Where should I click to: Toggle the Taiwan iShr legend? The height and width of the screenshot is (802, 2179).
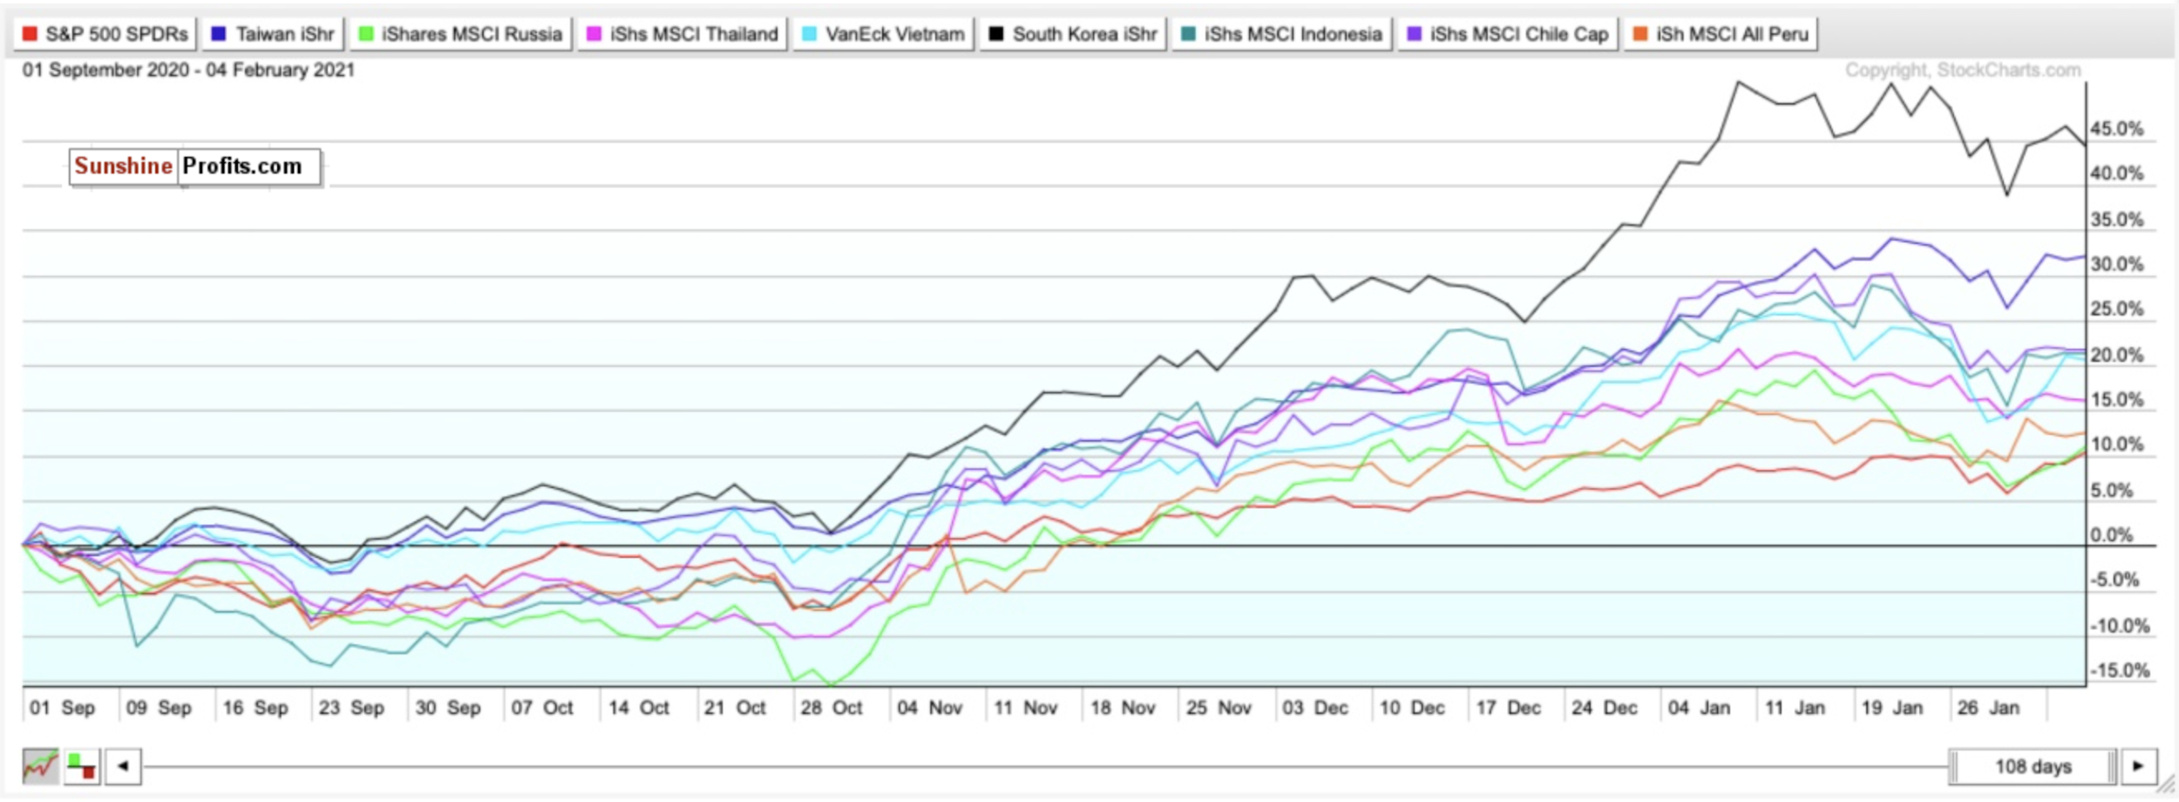[x=273, y=34]
